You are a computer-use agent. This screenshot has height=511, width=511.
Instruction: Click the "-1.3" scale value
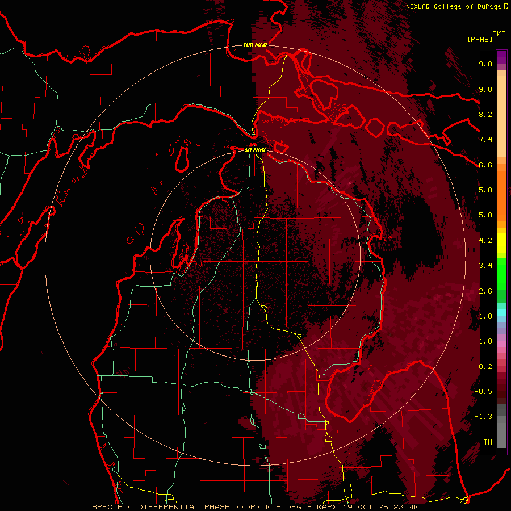click(483, 417)
